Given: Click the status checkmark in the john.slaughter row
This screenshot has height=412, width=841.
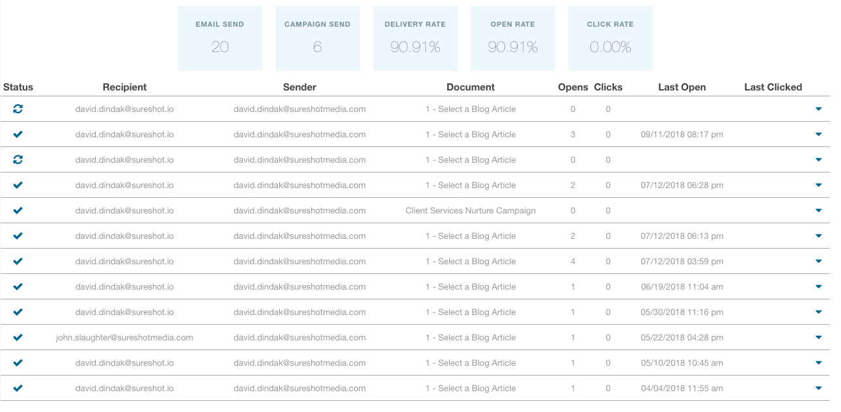Looking at the screenshot, I should point(18,338).
